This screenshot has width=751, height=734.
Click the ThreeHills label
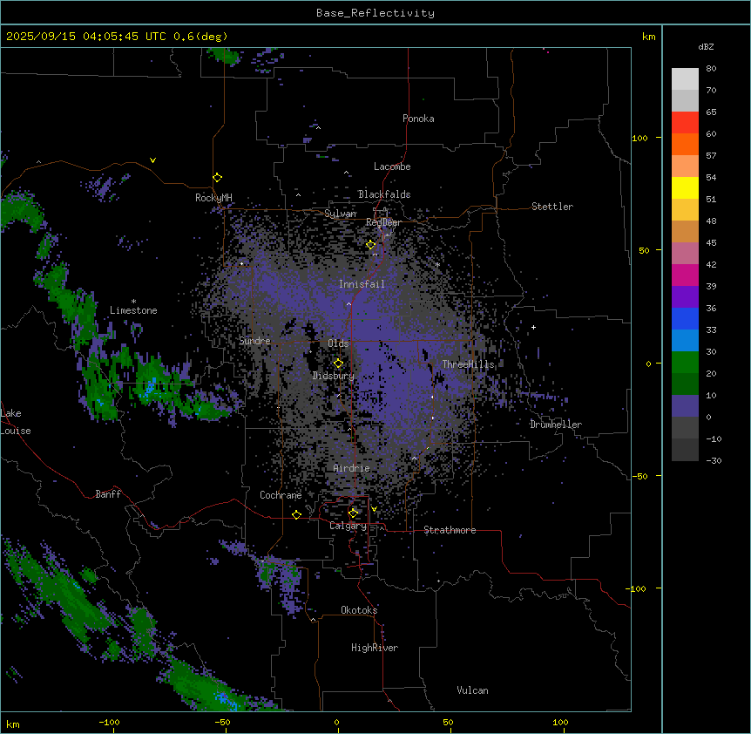click(x=468, y=364)
